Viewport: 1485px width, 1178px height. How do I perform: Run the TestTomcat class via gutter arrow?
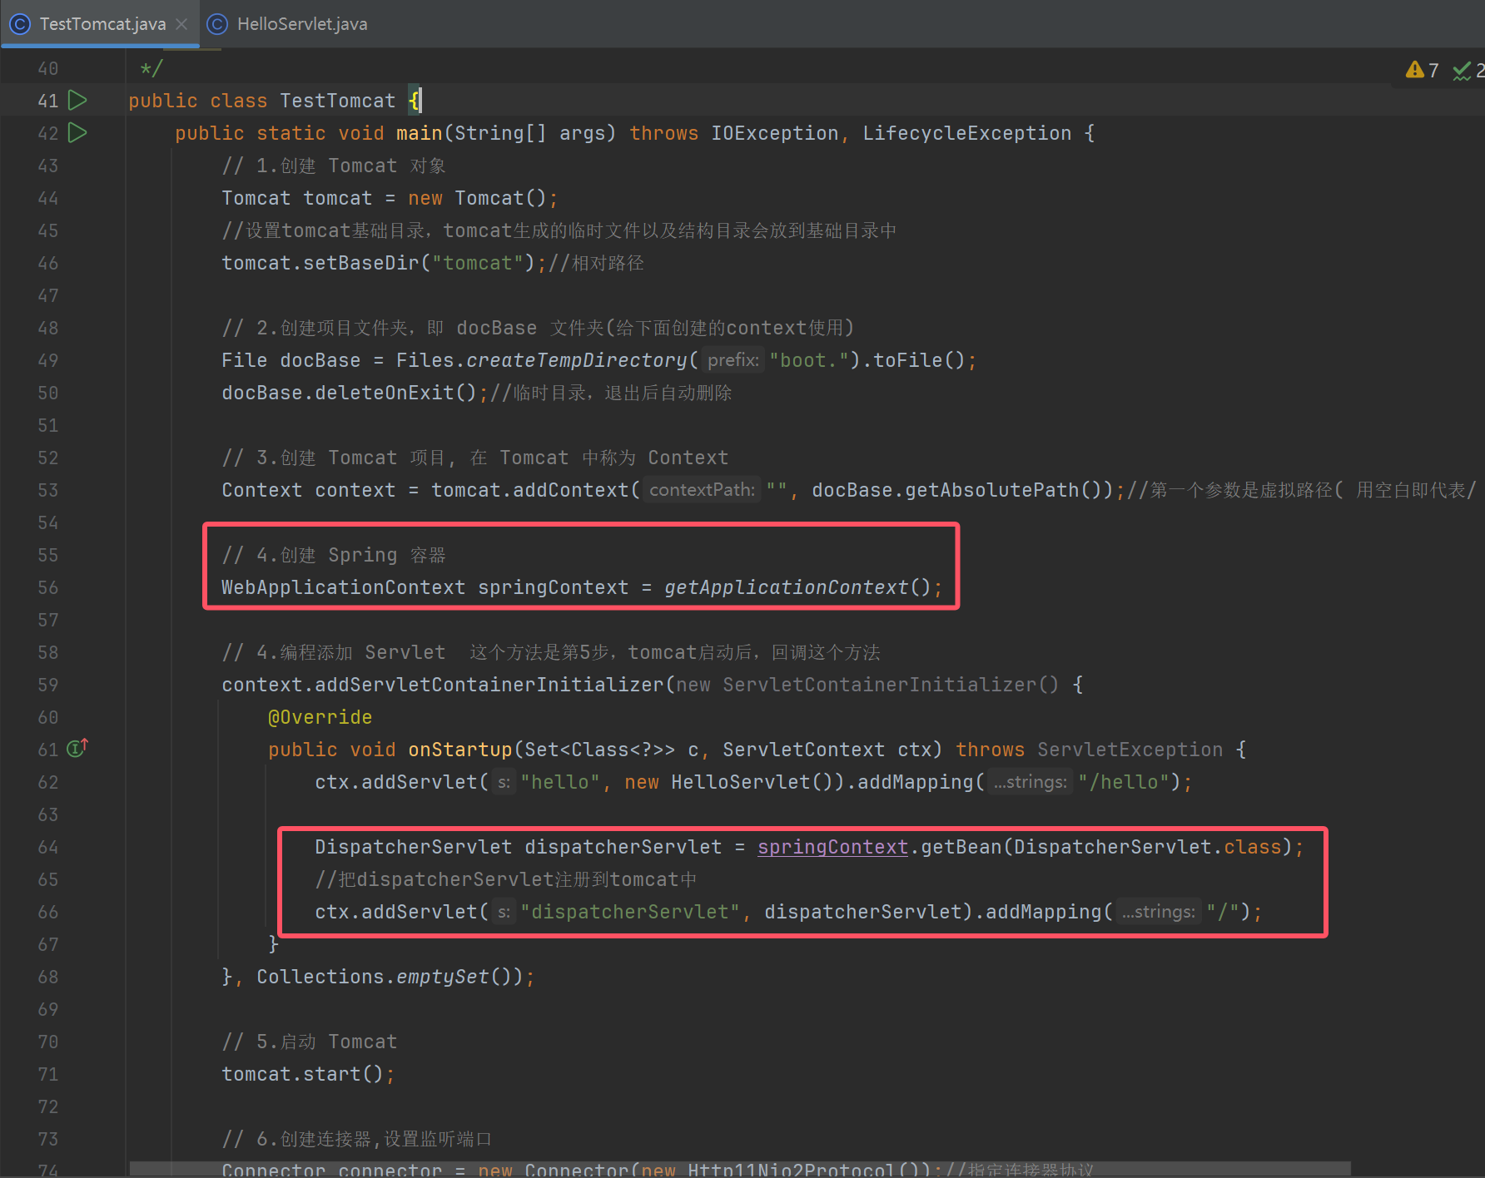coord(77,100)
